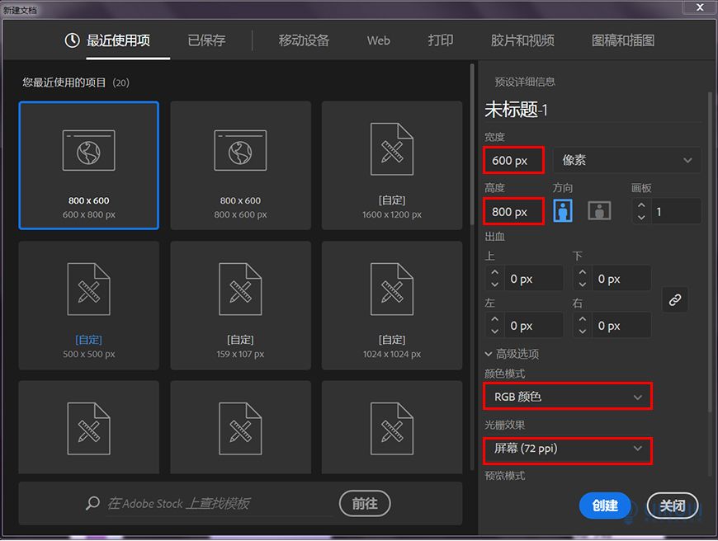Screen dimensions: 718x541
Task: Click the web globe icon in the selected preset
Action: (89, 151)
